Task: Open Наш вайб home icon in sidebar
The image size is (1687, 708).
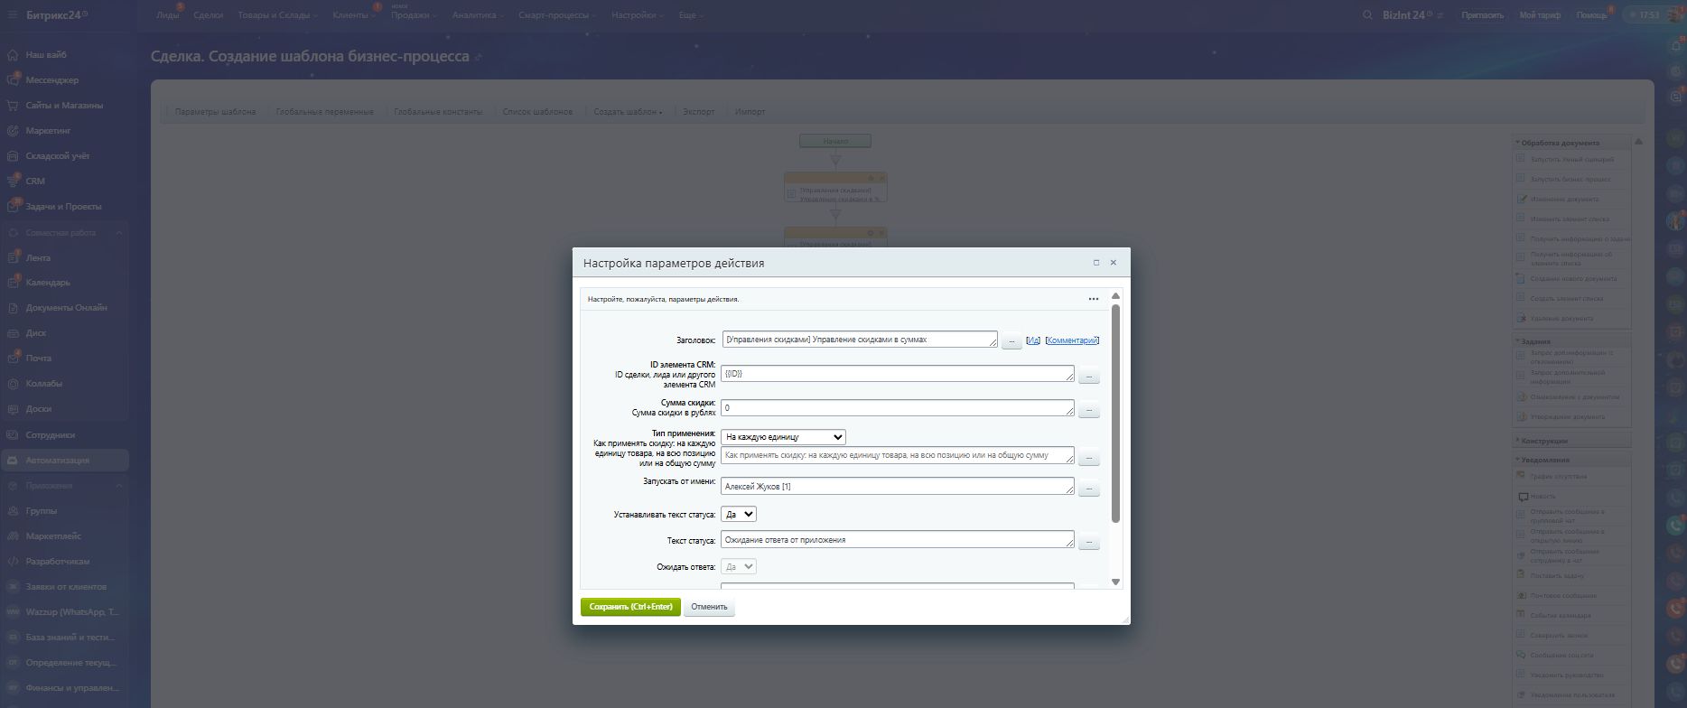Action: tap(13, 55)
